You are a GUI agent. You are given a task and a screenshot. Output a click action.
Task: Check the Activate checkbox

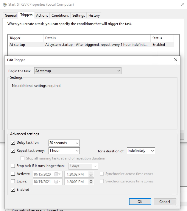tap(13, 174)
